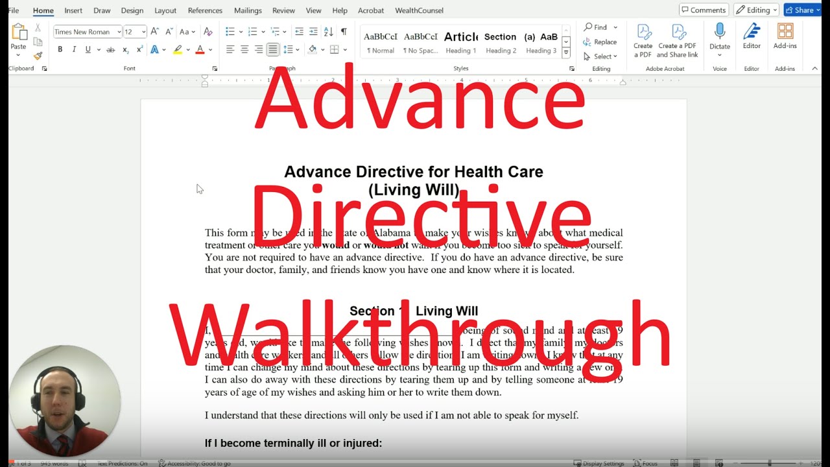Apply red font color

point(200,49)
